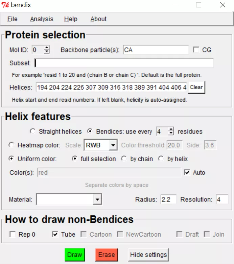
Task: Click the Radius input field
Action: point(168,199)
